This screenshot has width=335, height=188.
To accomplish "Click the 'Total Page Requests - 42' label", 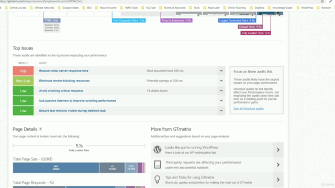I will click(x=33, y=182).
